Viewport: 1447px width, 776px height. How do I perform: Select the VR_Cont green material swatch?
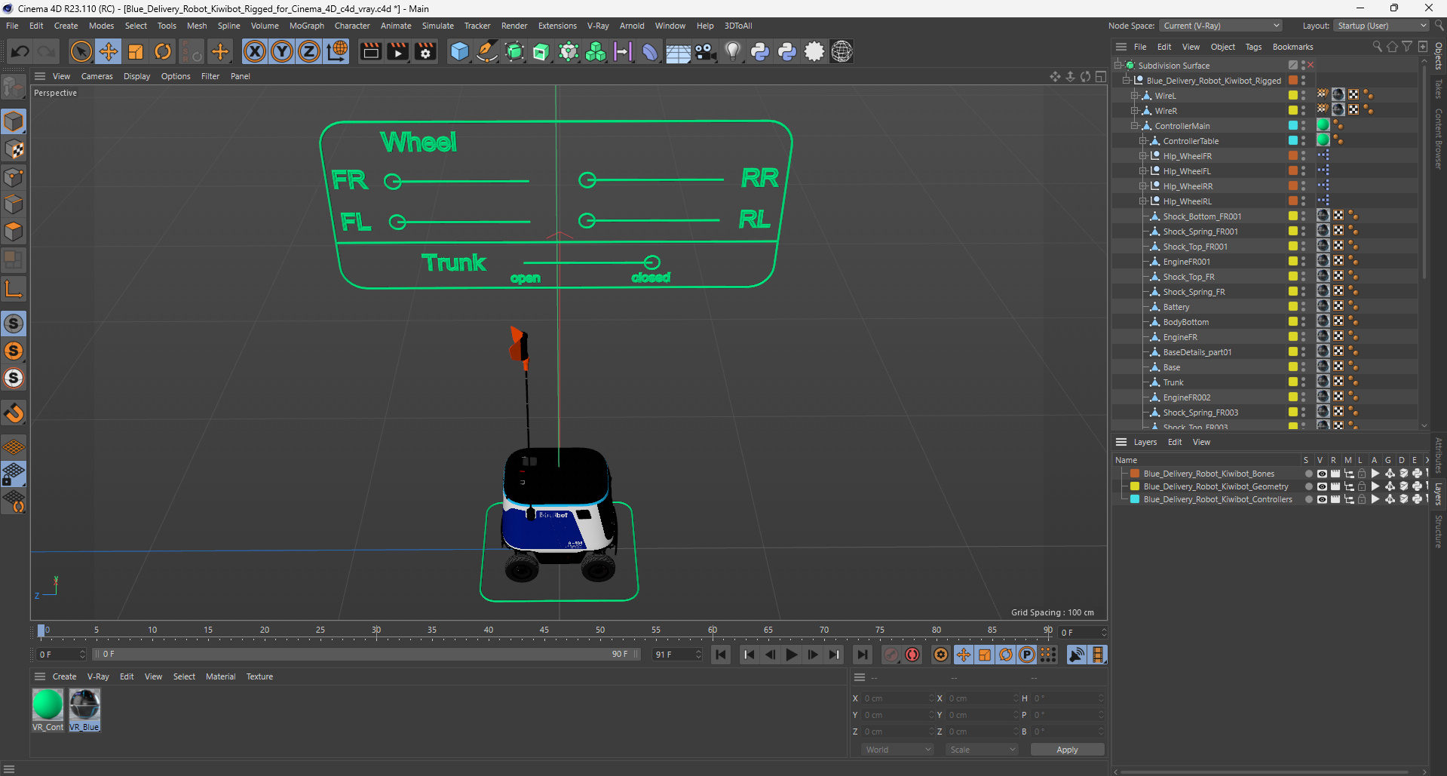48,704
